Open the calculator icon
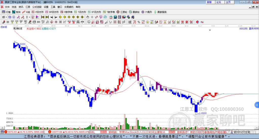This screenshot has height=139, width=259. [x=115, y=17]
